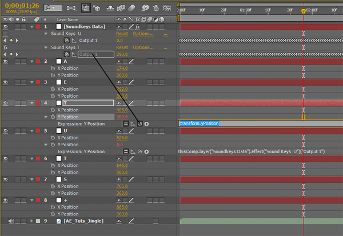Toggle enable expression on layer U Y Position
The image size is (343, 236).
[126, 151]
